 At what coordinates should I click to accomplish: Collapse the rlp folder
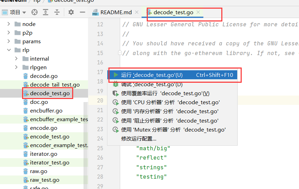click(x=9, y=50)
